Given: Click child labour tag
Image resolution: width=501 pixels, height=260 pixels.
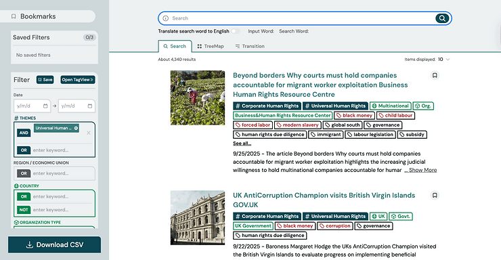Looking at the screenshot, I should [x=395, y=116].
